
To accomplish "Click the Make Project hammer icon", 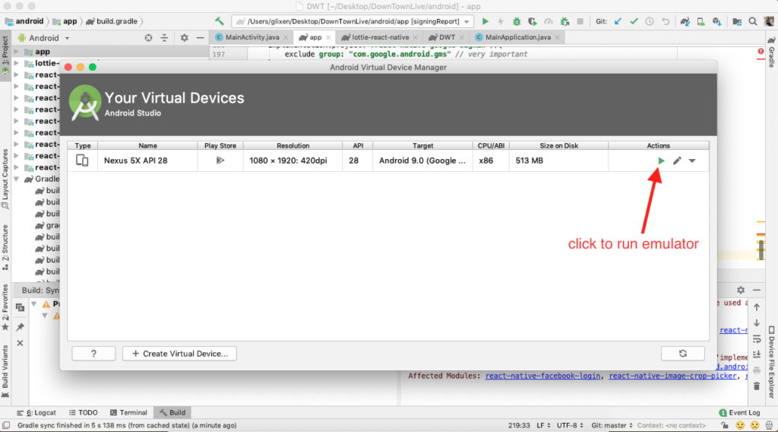I will click(220, 21).
